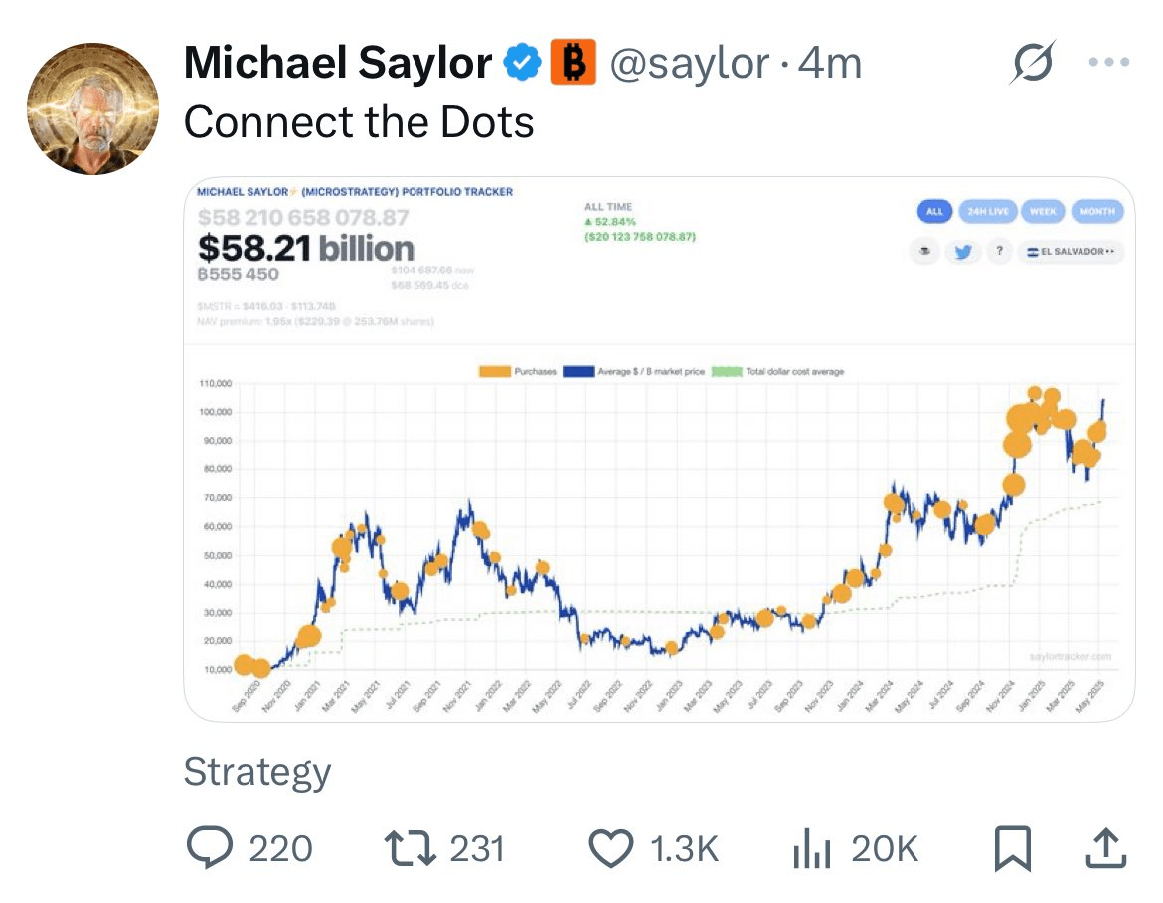
Task: Click the Grok slashed-circle icon
Action: pos(1032,62)
